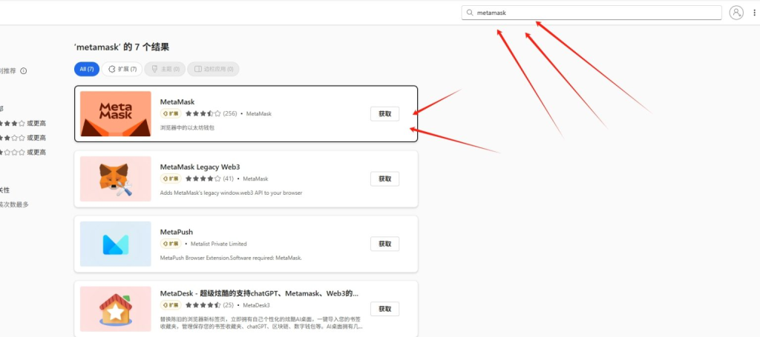Click the MetaMask publisher name on first card
The image size is (760, 337).
tap(259, 113)
